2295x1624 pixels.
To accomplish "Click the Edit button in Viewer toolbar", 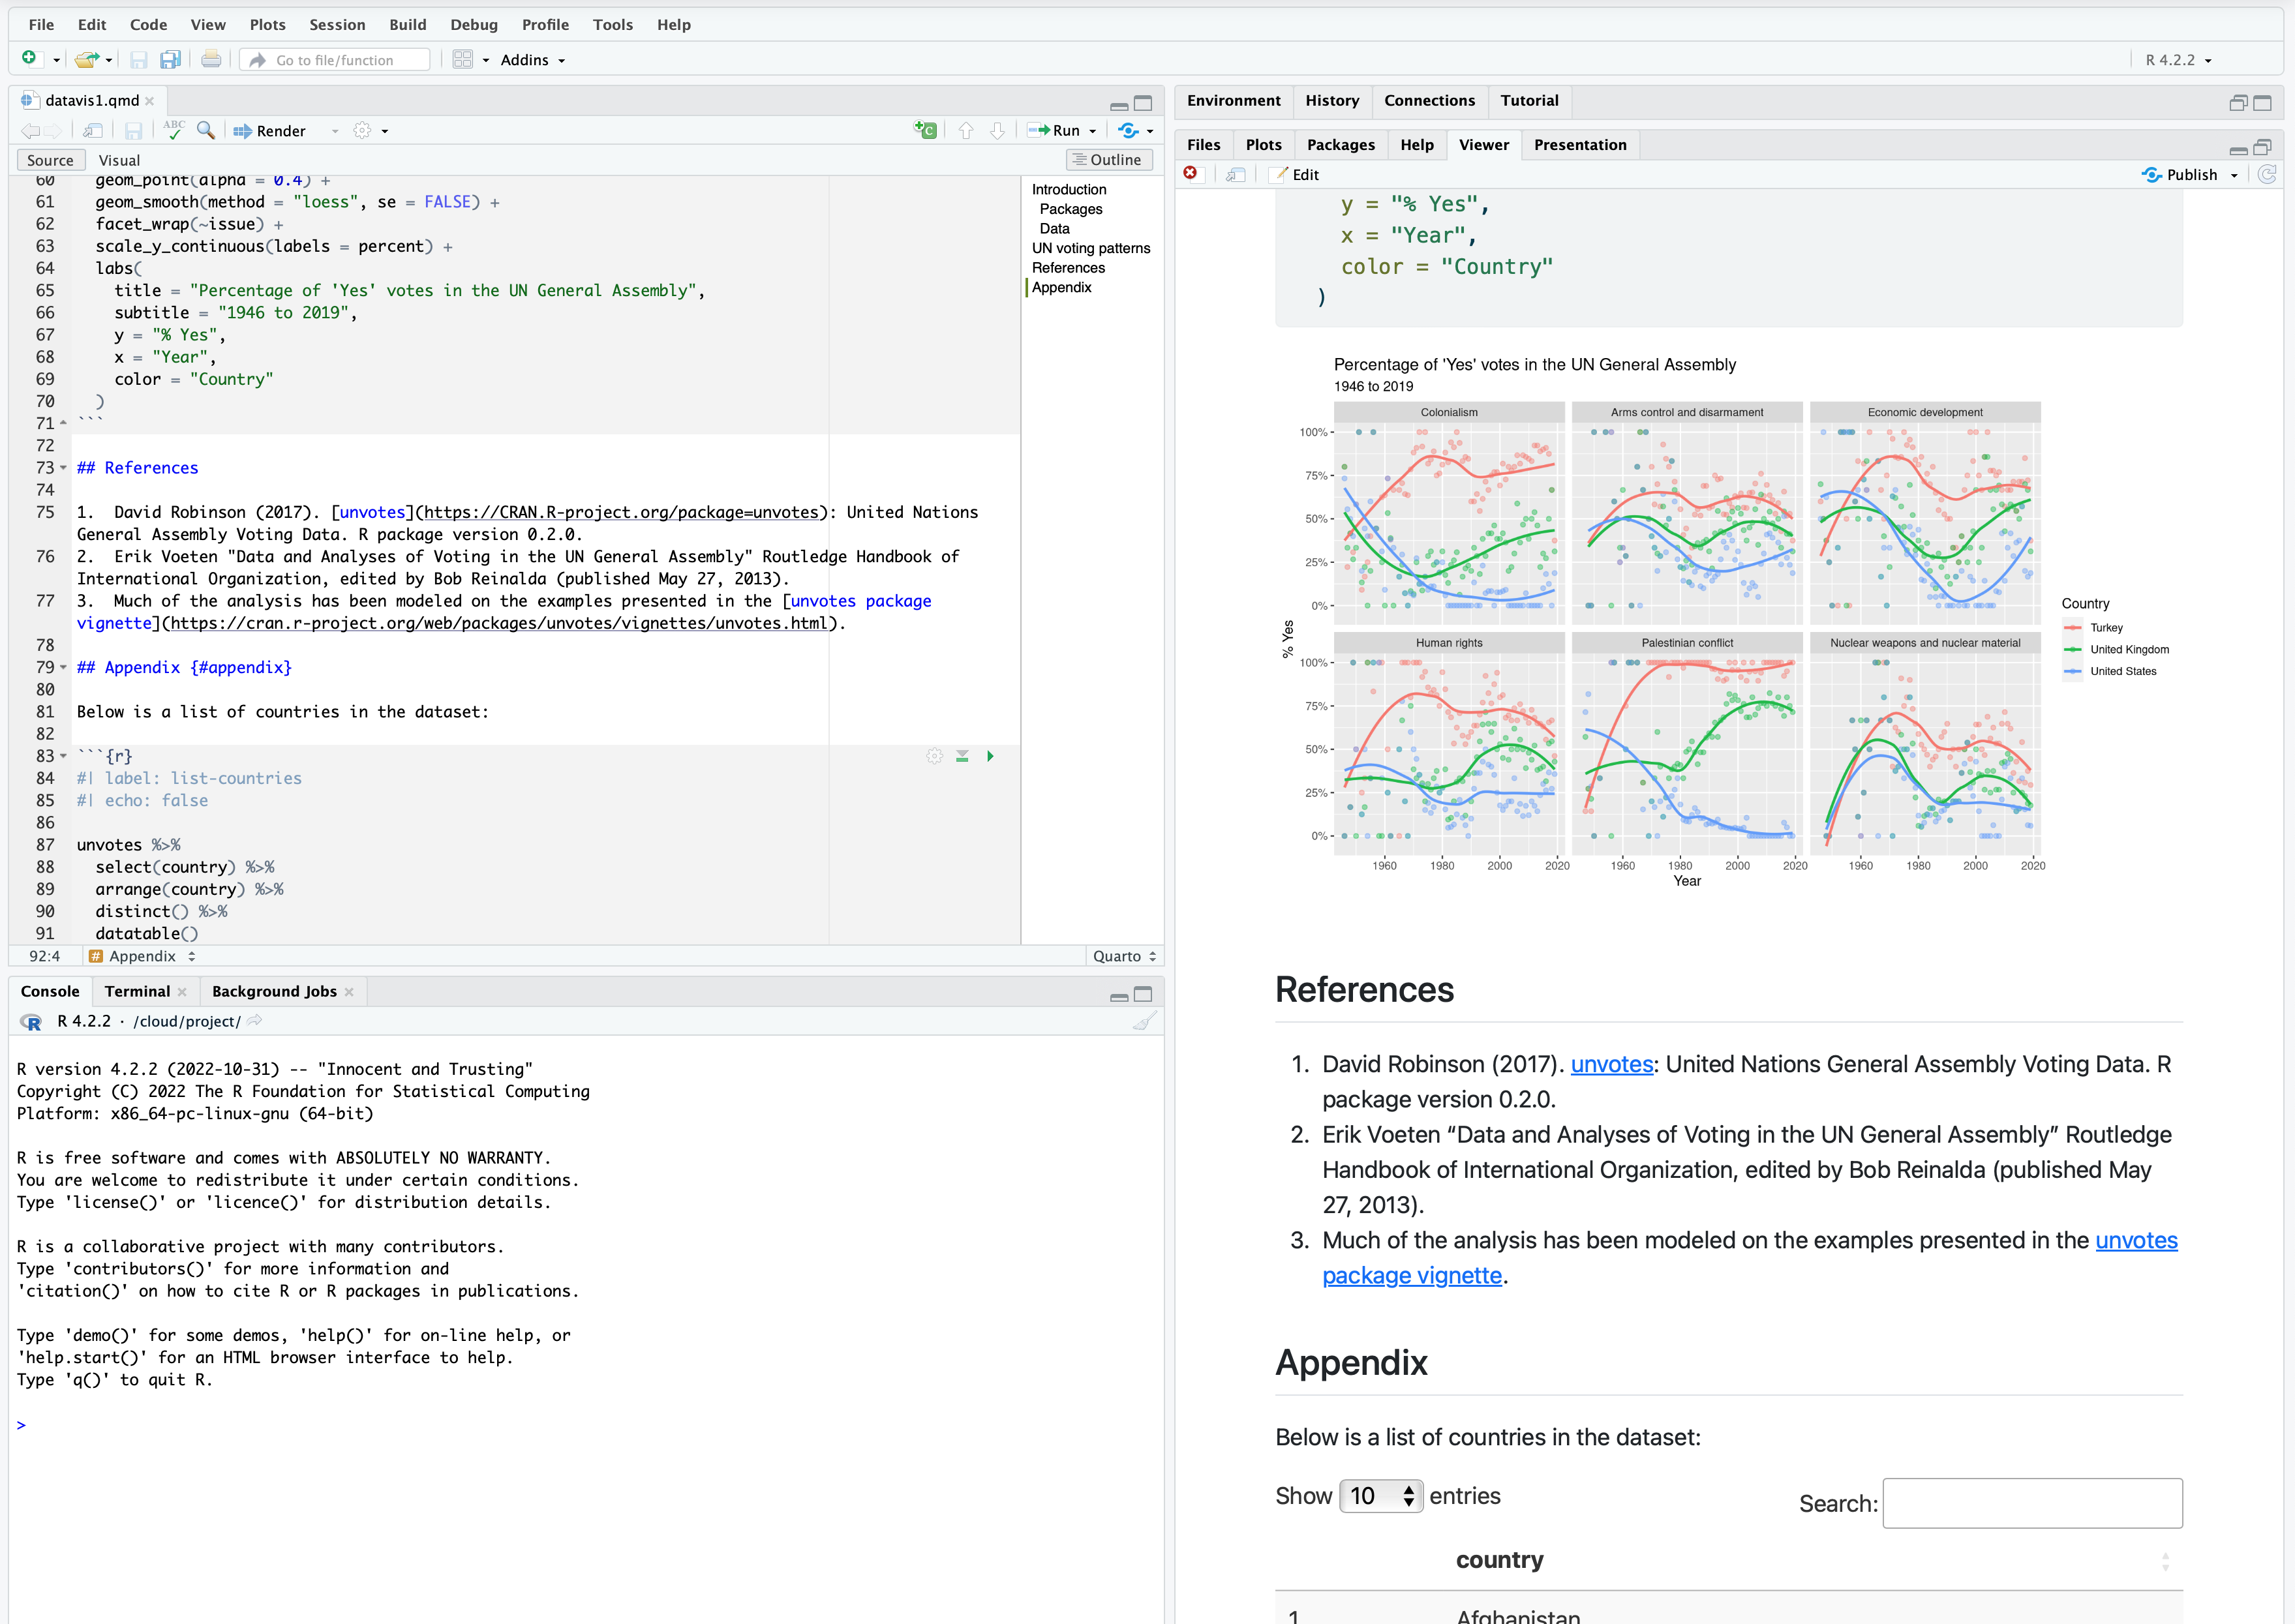I will (x=1295, y=175).
